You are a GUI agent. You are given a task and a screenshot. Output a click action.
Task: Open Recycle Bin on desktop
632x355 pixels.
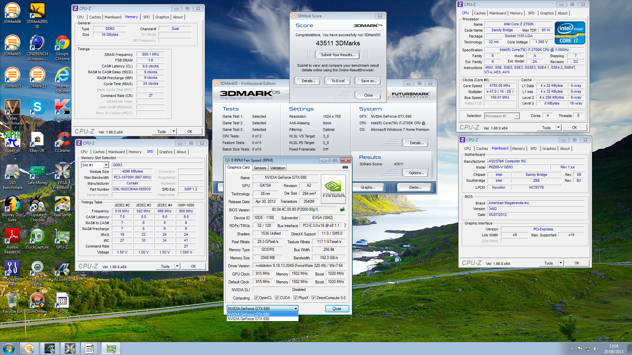coord(12,303)
